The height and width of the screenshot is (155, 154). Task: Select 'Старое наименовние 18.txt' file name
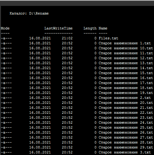[126, 88]
